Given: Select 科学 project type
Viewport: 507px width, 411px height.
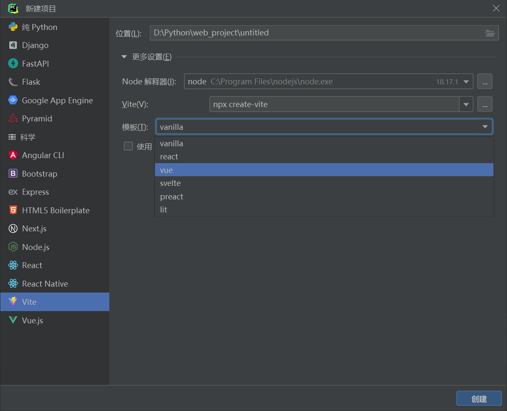Looking at the screenshot, I should 55,137.
